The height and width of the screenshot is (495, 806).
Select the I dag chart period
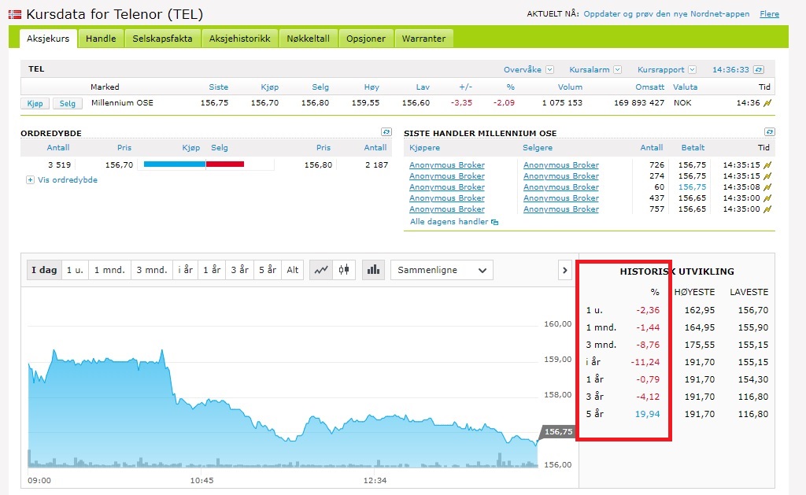coord(44,270)
